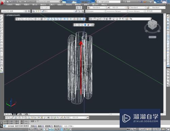The image size is (170, 131).
Task: Toggle Ortho Mode in status bar
Action: point(38,129)
